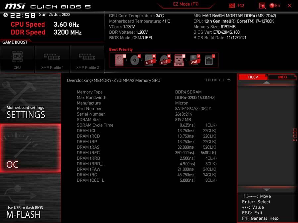Switch to the INFO tab
Viewport: 298px width, 223px height.
tap(282, 77)
